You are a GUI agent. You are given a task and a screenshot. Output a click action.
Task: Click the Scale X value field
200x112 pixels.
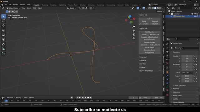pyautogui.click(x=187, y=76)
